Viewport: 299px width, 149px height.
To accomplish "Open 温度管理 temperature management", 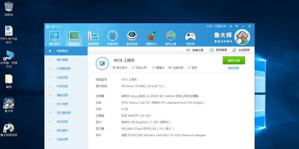I will tap(93, 38).
